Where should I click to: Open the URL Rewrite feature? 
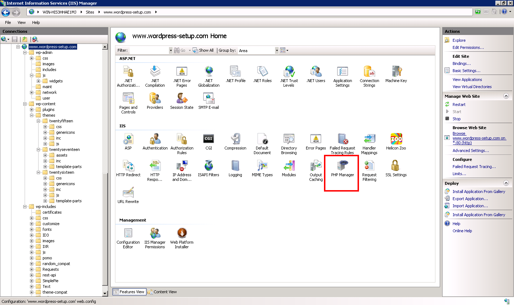click(128, 195)
